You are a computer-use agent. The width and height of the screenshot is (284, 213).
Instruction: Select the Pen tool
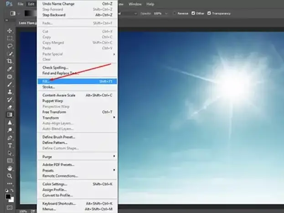(x=10, y=138)
